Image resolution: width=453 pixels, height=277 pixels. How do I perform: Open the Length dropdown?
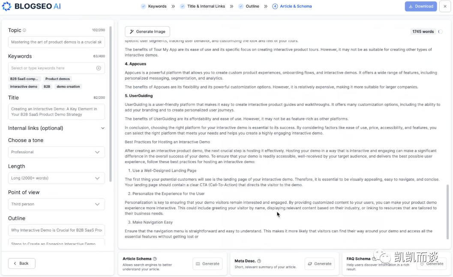56,178
